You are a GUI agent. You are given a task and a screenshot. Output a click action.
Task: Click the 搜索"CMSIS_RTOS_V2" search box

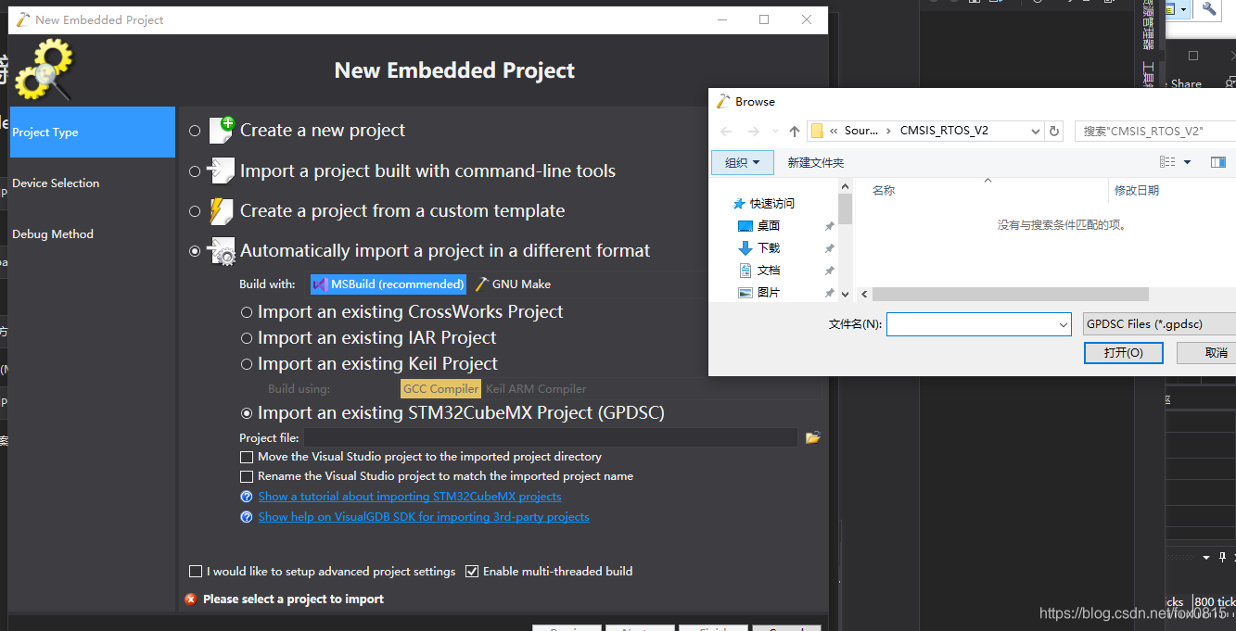pos(1154,131)
